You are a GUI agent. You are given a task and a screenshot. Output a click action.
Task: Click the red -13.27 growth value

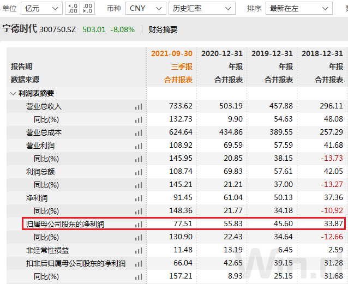(332, 184)
